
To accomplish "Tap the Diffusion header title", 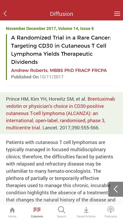I will pyautogui.click(x=61, y=14).
